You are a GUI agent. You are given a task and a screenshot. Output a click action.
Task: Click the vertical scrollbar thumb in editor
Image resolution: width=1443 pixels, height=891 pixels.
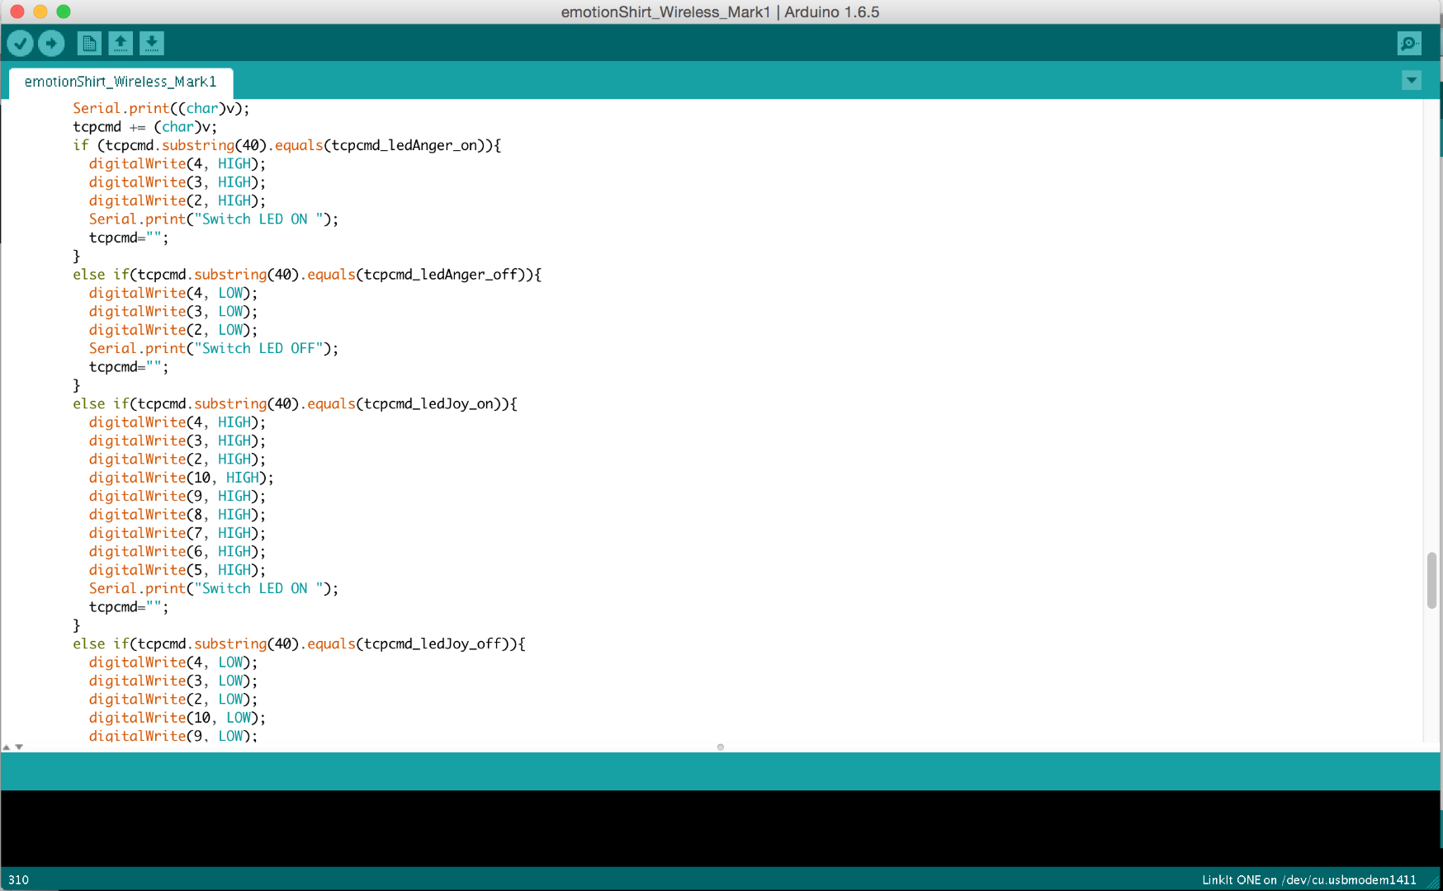(1431, 581)
